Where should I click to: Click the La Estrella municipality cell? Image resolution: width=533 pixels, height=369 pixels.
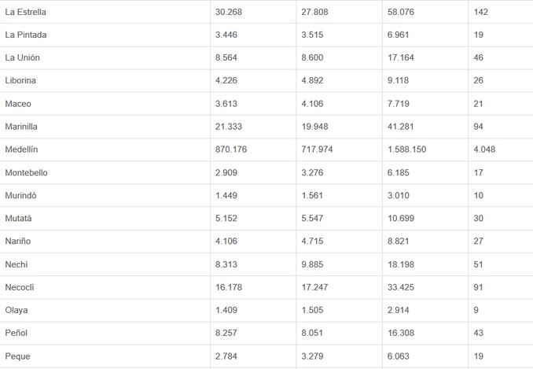coord(26,13)
